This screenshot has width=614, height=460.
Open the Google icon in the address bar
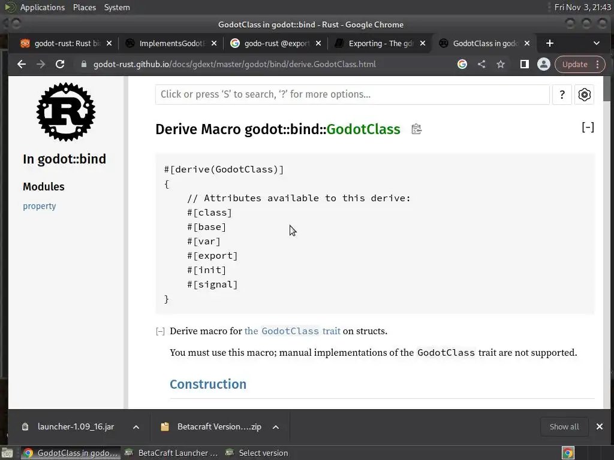(x=462, y=65)
